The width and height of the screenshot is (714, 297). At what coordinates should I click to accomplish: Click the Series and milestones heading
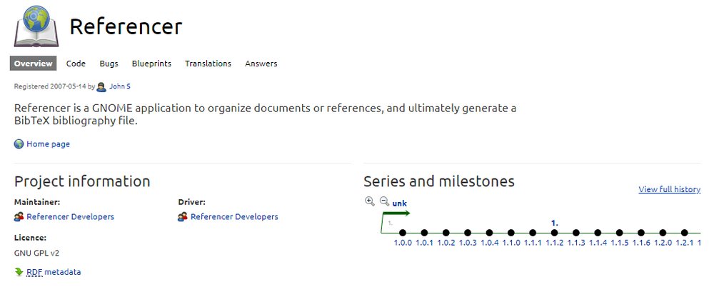pyautogui.click(x=439, y=181)
